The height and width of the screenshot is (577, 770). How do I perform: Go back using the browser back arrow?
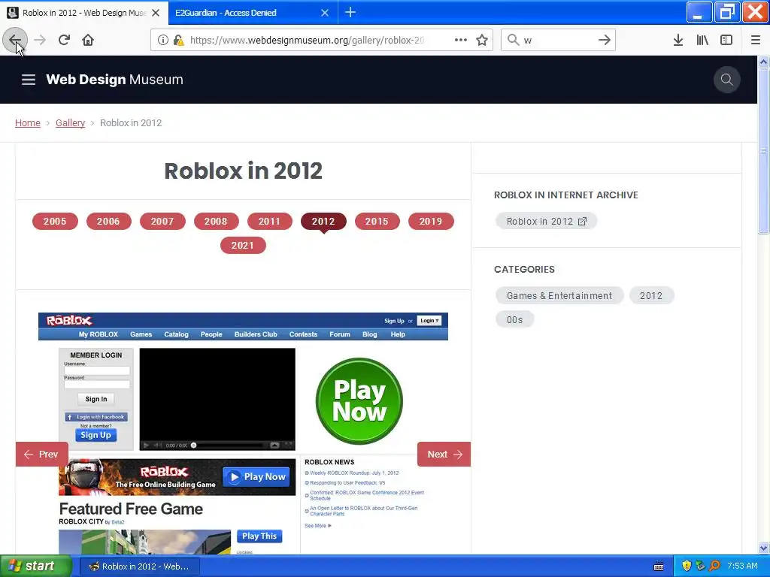[x=15, y=40]
